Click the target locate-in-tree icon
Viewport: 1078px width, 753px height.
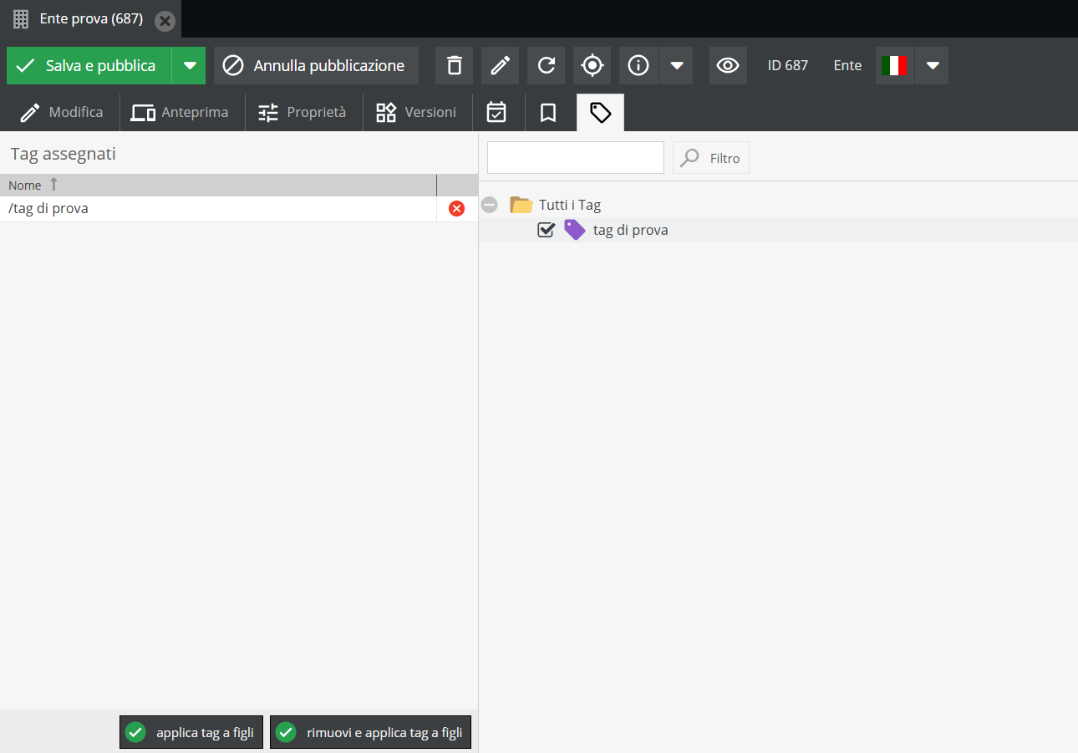click(x=592, y=65)
